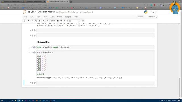Run the selected cell
The image size is (182, 102).
click(x=53, y=21)
